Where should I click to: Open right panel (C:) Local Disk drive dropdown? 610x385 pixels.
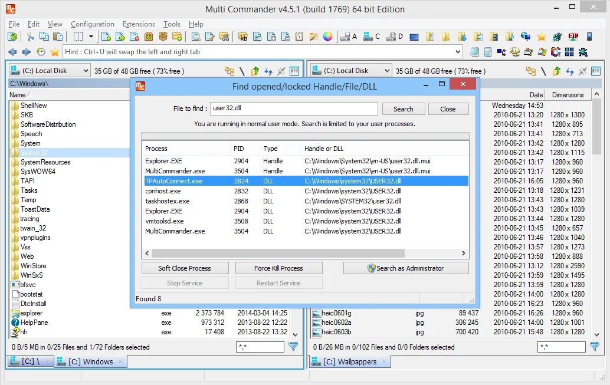coord(351,70)
